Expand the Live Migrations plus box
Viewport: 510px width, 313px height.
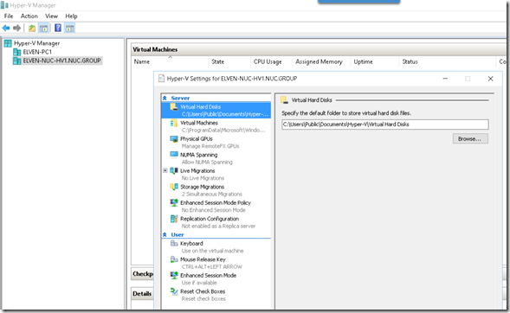(x=165, y=170)
